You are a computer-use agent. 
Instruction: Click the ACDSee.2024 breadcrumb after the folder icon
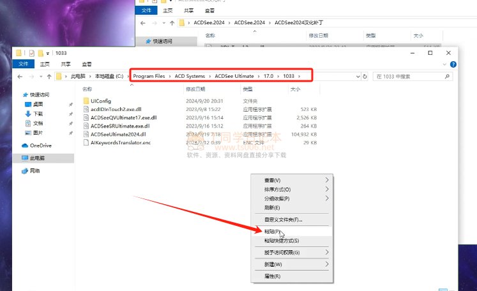tap(209, 22)
